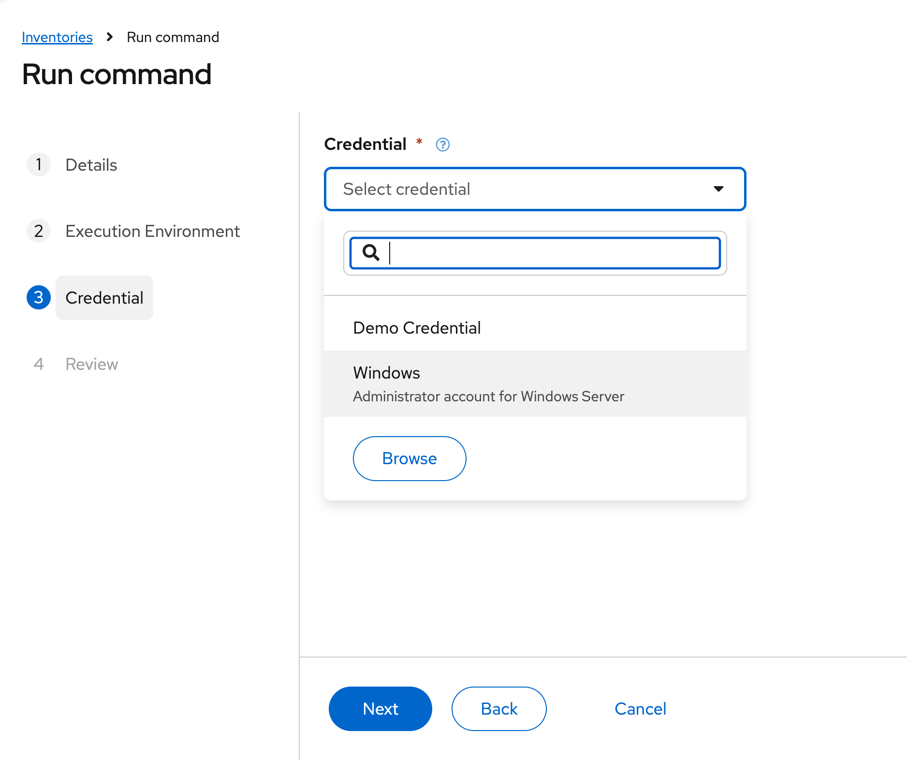
Task: Click the Select credential placeholder text
Action: (x=407, y=189)
